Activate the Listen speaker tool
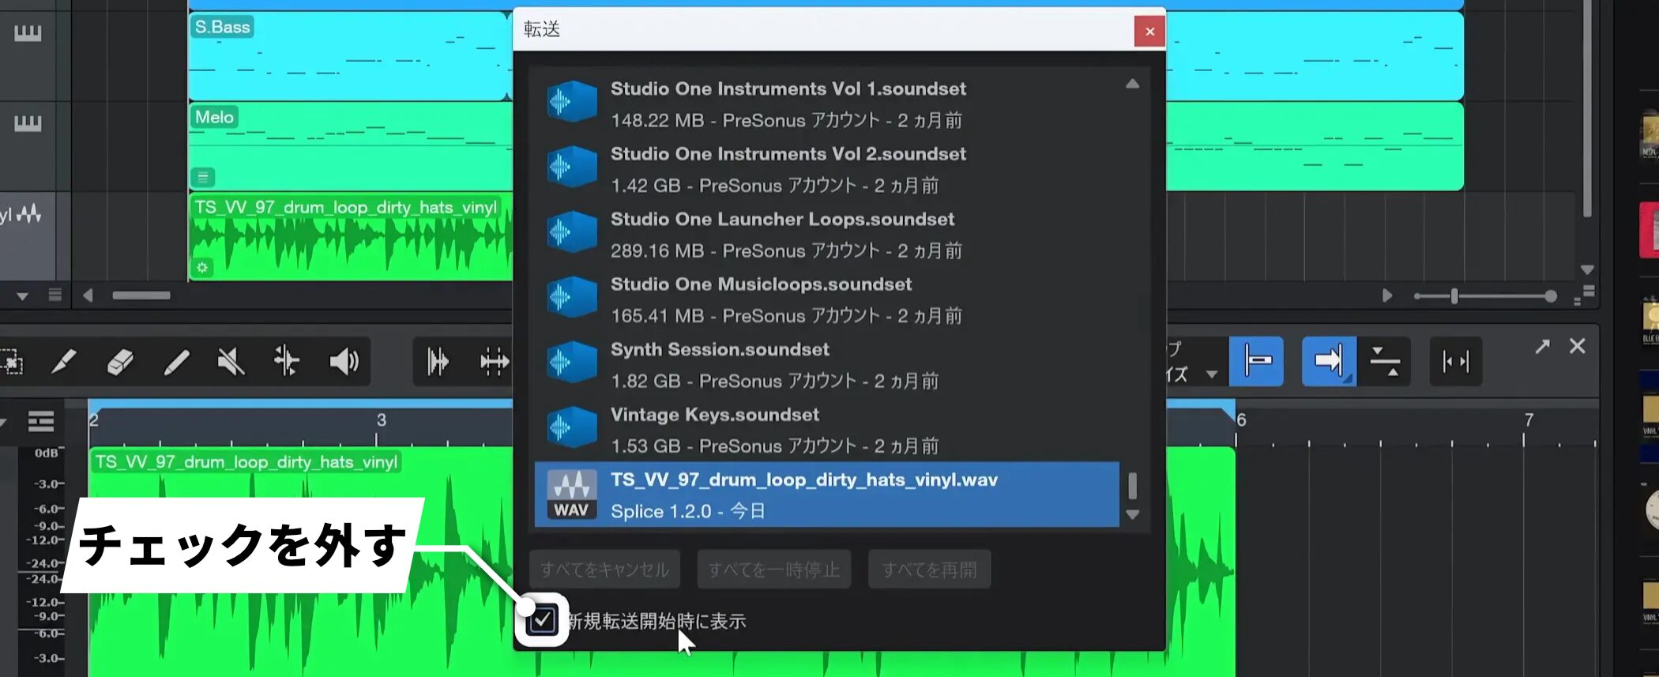This screenshot has width=1659, height=677. (344, 362)
